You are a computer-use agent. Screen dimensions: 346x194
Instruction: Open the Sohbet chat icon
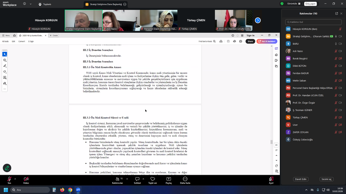click(137, 179)
